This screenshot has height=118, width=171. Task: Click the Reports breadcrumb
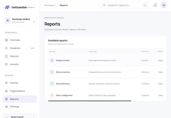64,5
